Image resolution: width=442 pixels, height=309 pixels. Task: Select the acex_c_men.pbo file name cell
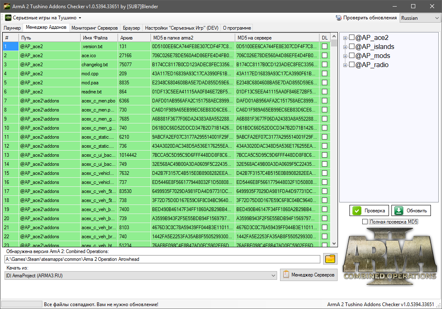point(99,101)
